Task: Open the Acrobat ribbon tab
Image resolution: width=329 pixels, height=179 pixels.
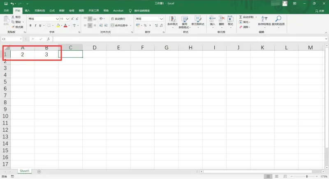Action: point(118,10)
